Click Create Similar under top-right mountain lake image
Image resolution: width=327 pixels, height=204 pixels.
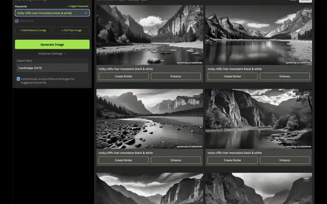(232, 76)
